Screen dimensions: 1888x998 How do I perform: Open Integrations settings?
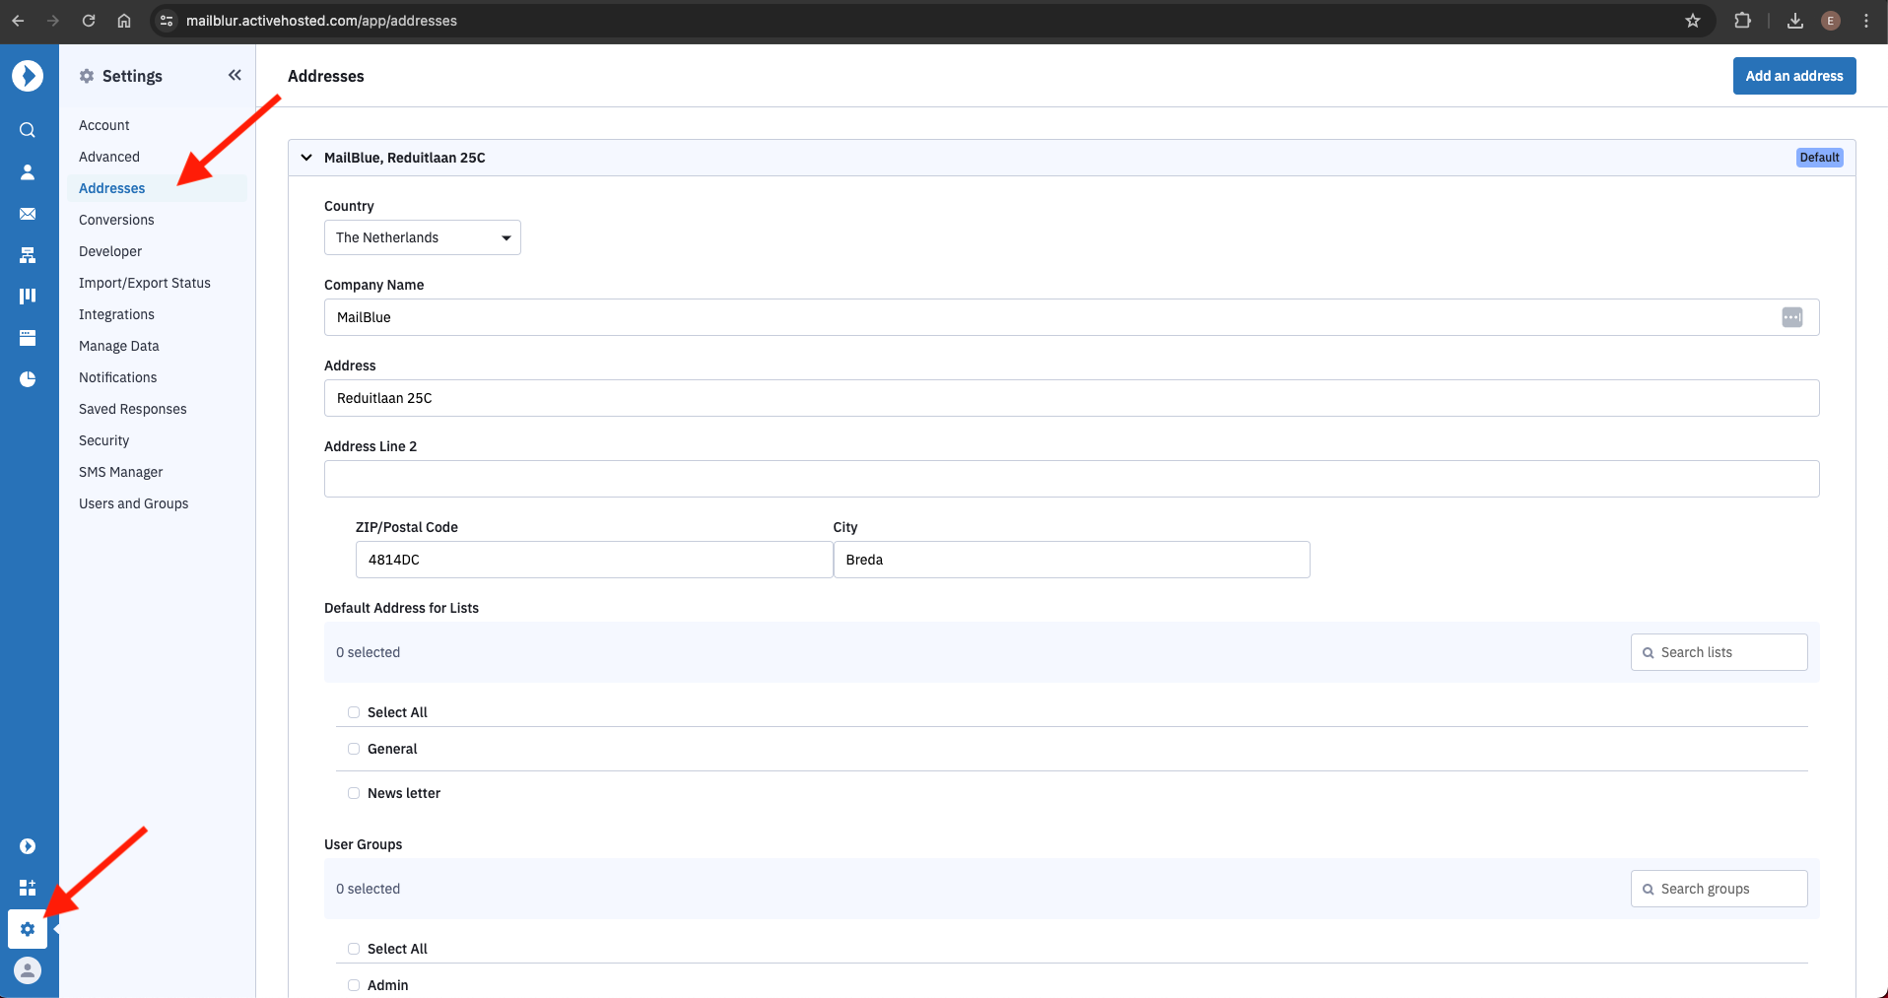tap(116, 314)
